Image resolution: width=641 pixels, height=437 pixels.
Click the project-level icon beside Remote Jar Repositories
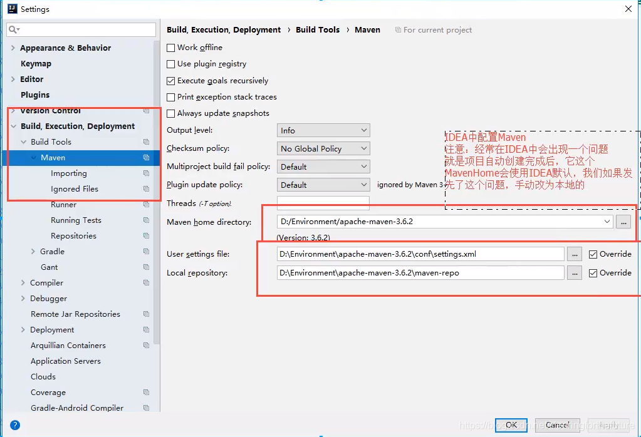[x=146, y=314]
